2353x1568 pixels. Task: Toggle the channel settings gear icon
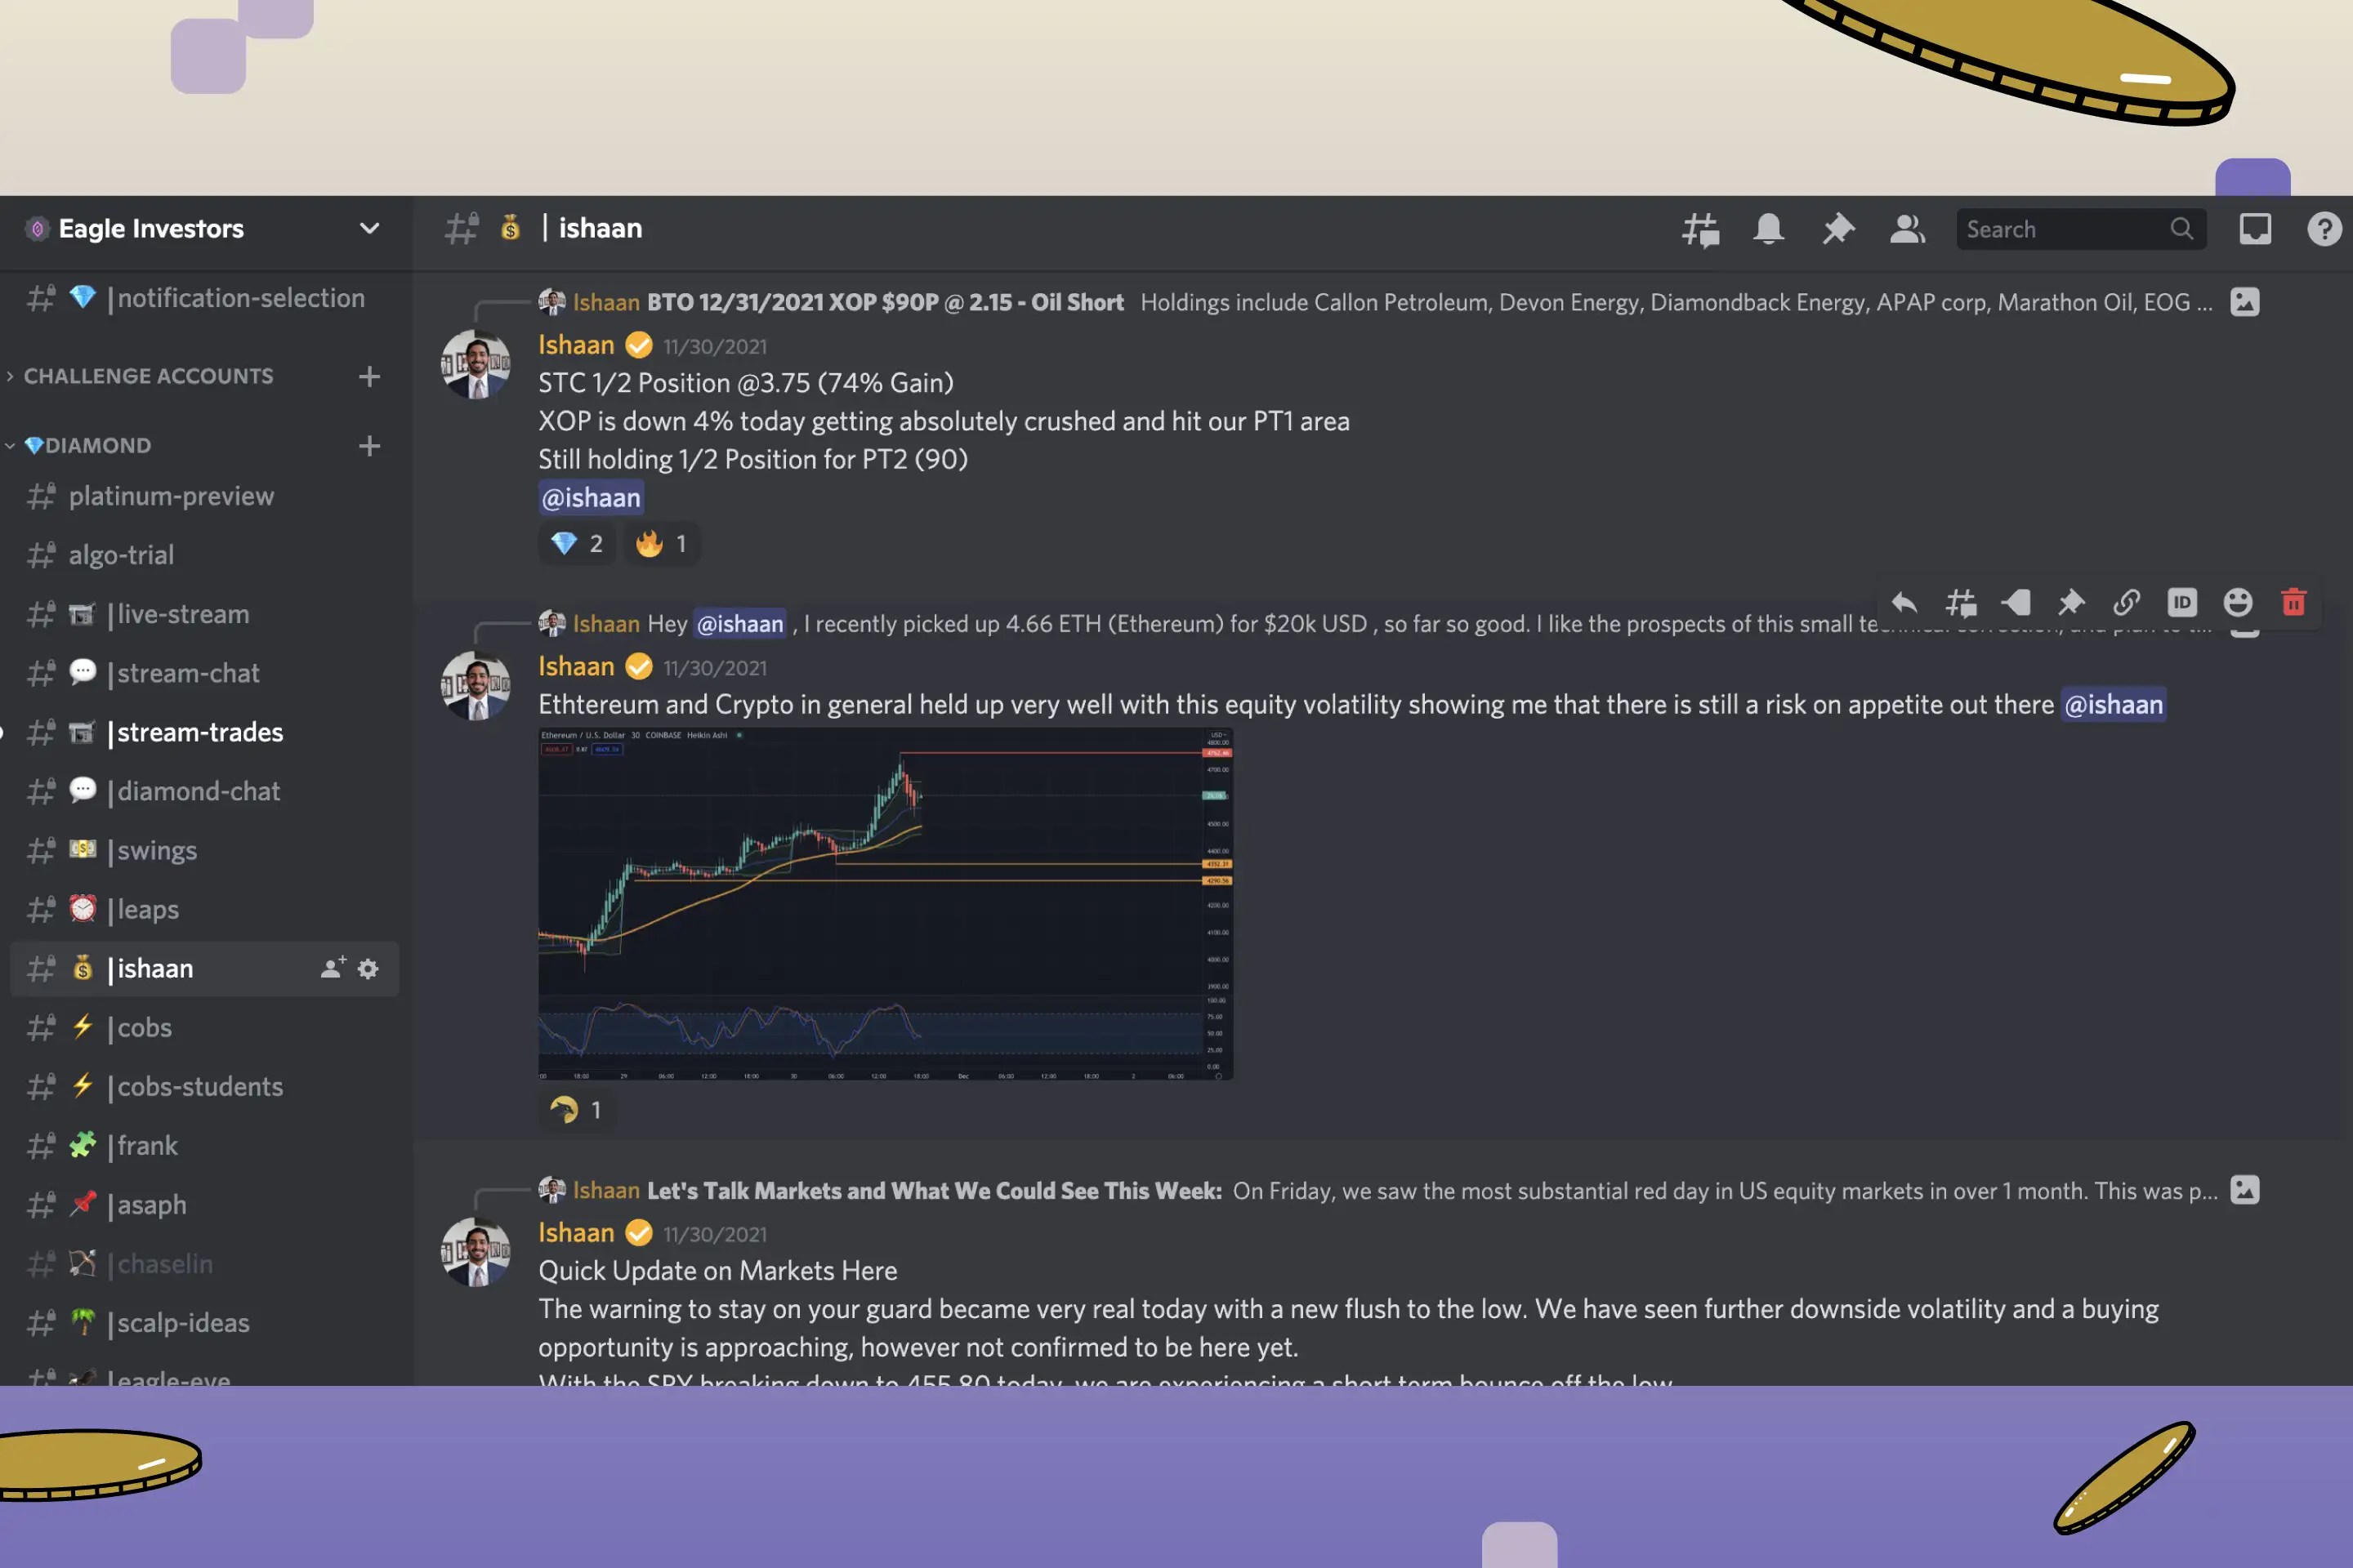[x=368, y=968]
